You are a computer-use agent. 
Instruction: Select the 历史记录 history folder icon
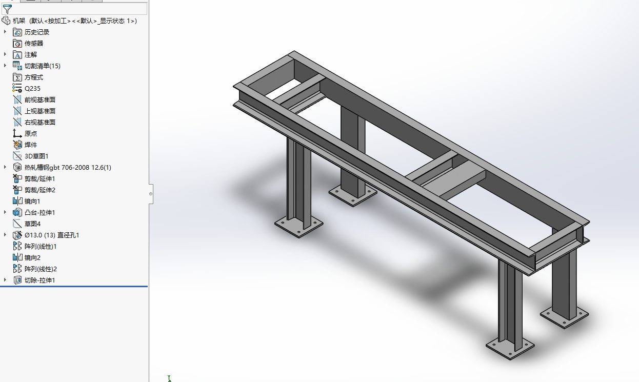pos(17,32)
